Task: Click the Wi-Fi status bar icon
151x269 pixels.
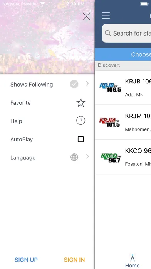Action: (x=43, y=4)
